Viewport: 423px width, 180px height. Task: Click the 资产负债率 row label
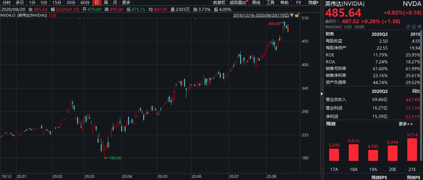(336, 82)
